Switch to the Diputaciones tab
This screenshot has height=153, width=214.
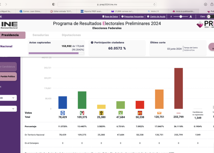pyautogui.click(x=71, y=35)
